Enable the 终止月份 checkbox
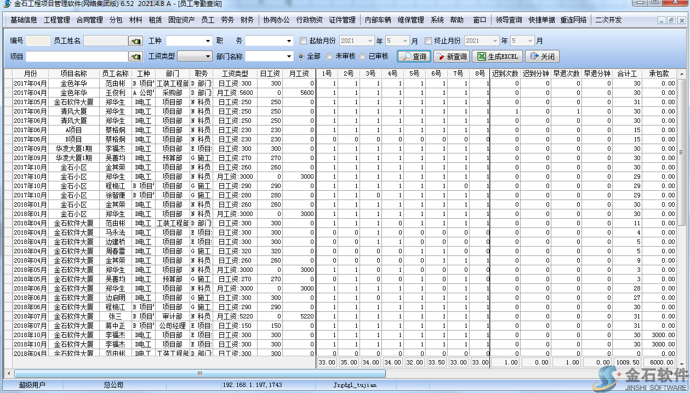The height and width of the screenshot is (393, 690). (x=429, y=41)
